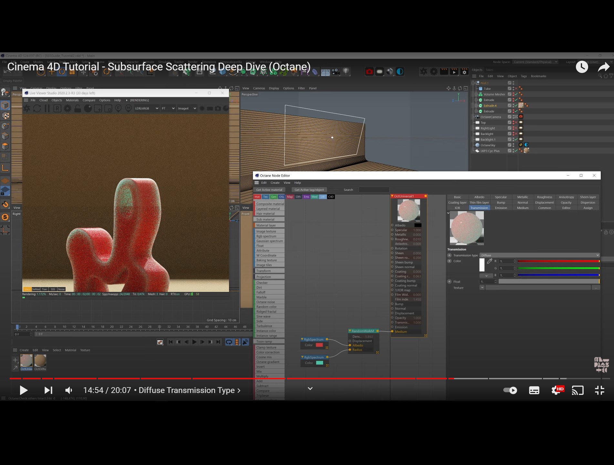Open the Diffuse Transmission Type chapter list
The image size is (614, 465).
pos(190,390)
